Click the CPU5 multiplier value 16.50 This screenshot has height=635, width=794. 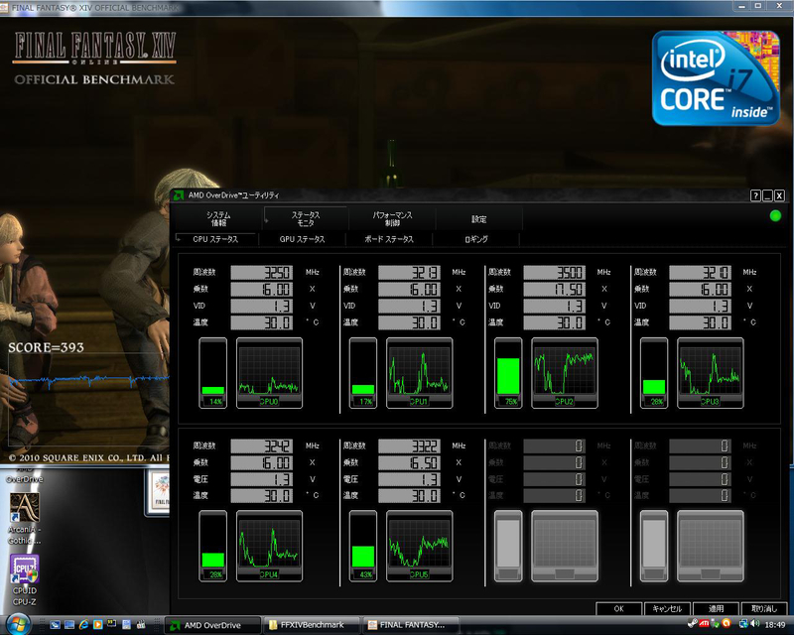(x=409, y=462)
